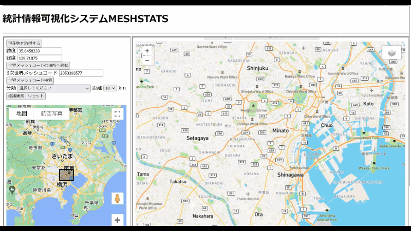
Task: Zoom in on the large map
Action: [147, 51]
